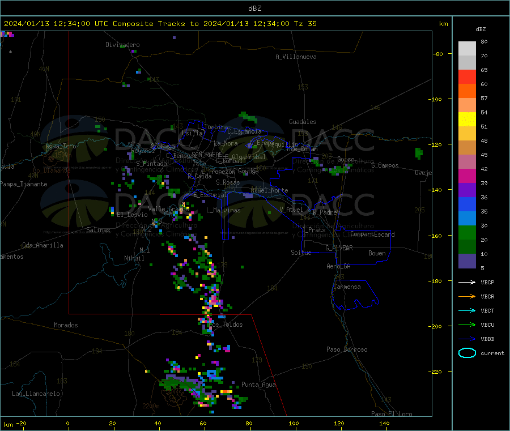Pick the slate purple 5 dBZ swatch
The height and width of the screenshot is (431, 510).
[x=467, y=261]
